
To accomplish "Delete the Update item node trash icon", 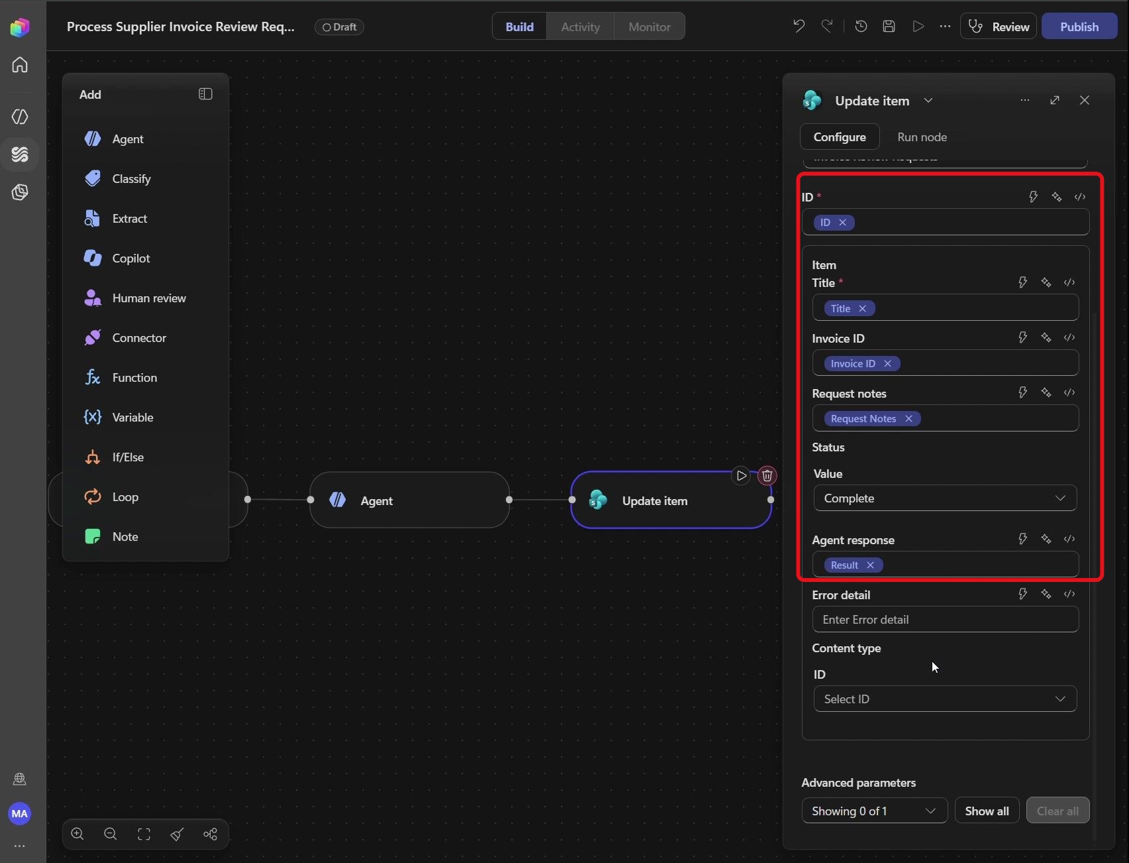I will (767, 475).
